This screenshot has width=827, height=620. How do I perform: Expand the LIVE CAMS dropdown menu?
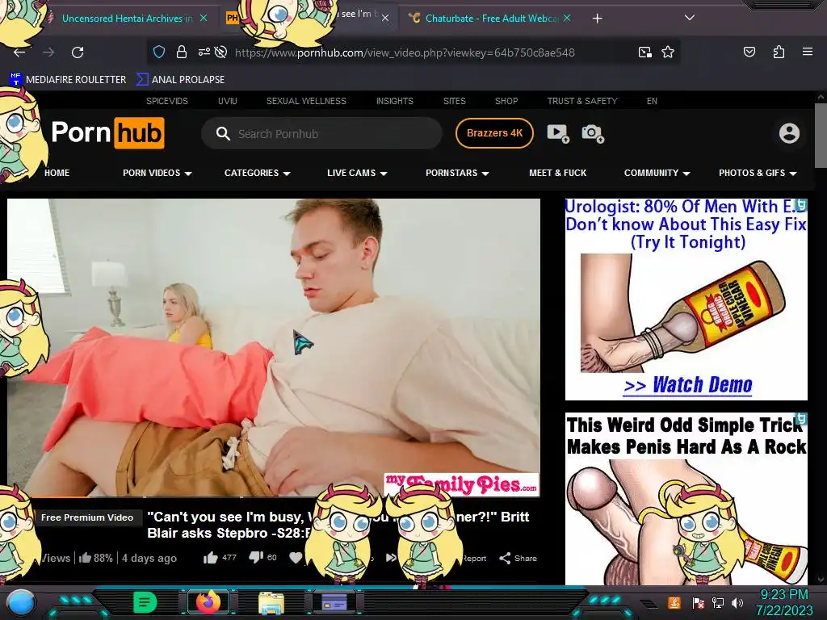pos(357,173)
